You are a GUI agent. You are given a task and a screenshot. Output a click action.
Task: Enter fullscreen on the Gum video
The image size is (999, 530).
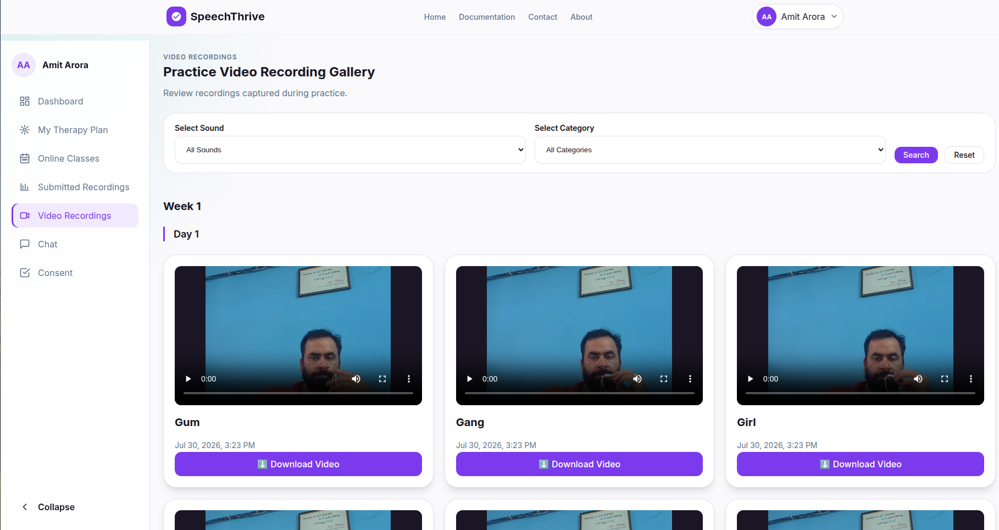click(x=382, y=379)
